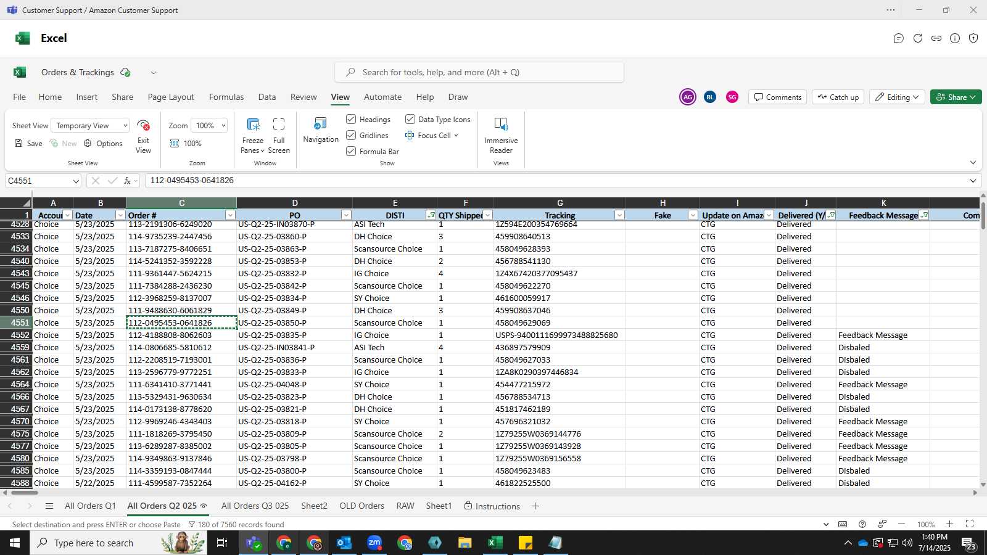Click the Focus Cell icon
This screenshot has height=555, width=987.
click(x=410, y=135)
